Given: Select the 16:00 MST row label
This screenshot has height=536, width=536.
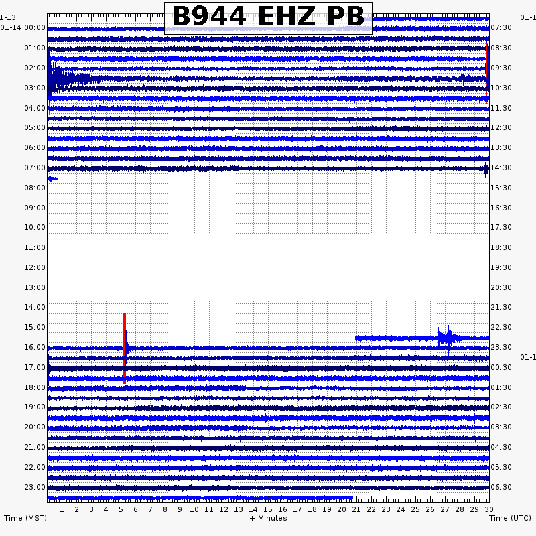Looking at the screenshot, I should [x=35, y=347].
